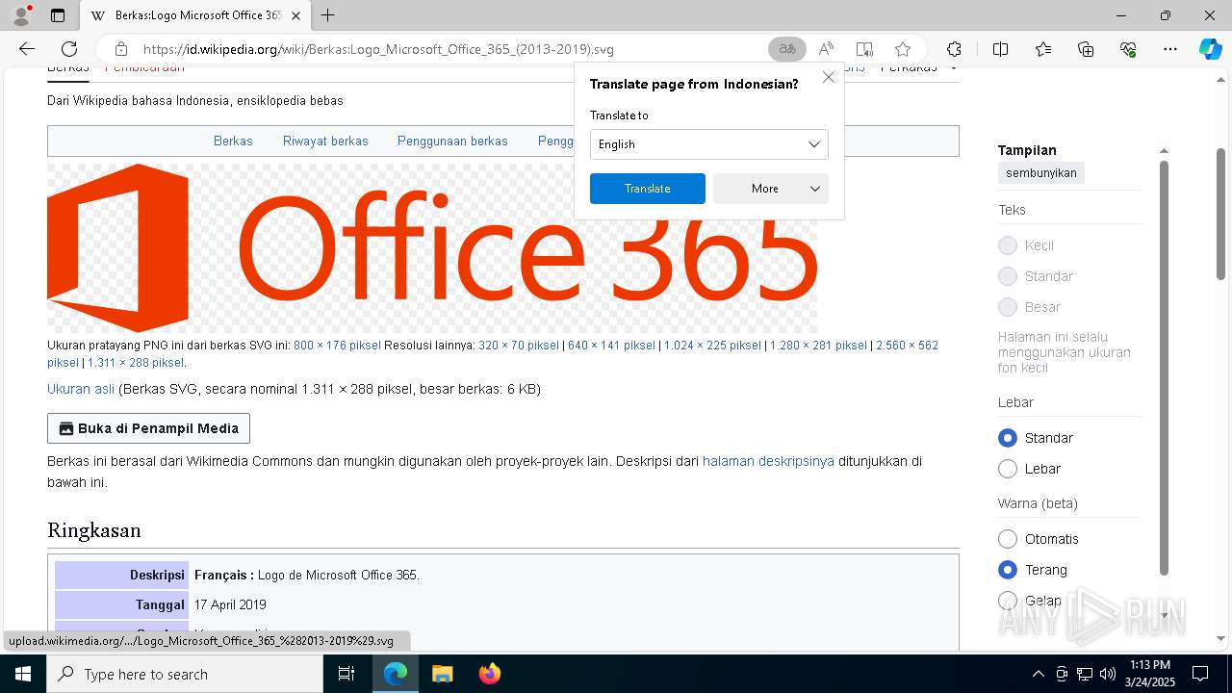Open the Pembicaraan tab
The height and width of the screenshot is (693, 1232).
click(x=144, y=68)
